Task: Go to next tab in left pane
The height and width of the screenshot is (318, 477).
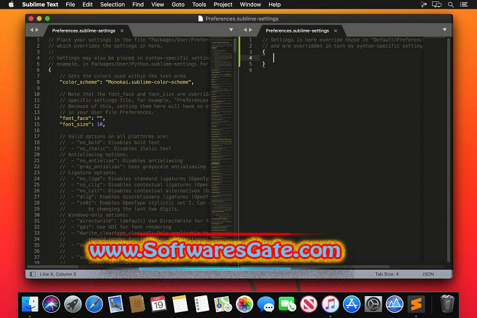Action: (37, 30)
